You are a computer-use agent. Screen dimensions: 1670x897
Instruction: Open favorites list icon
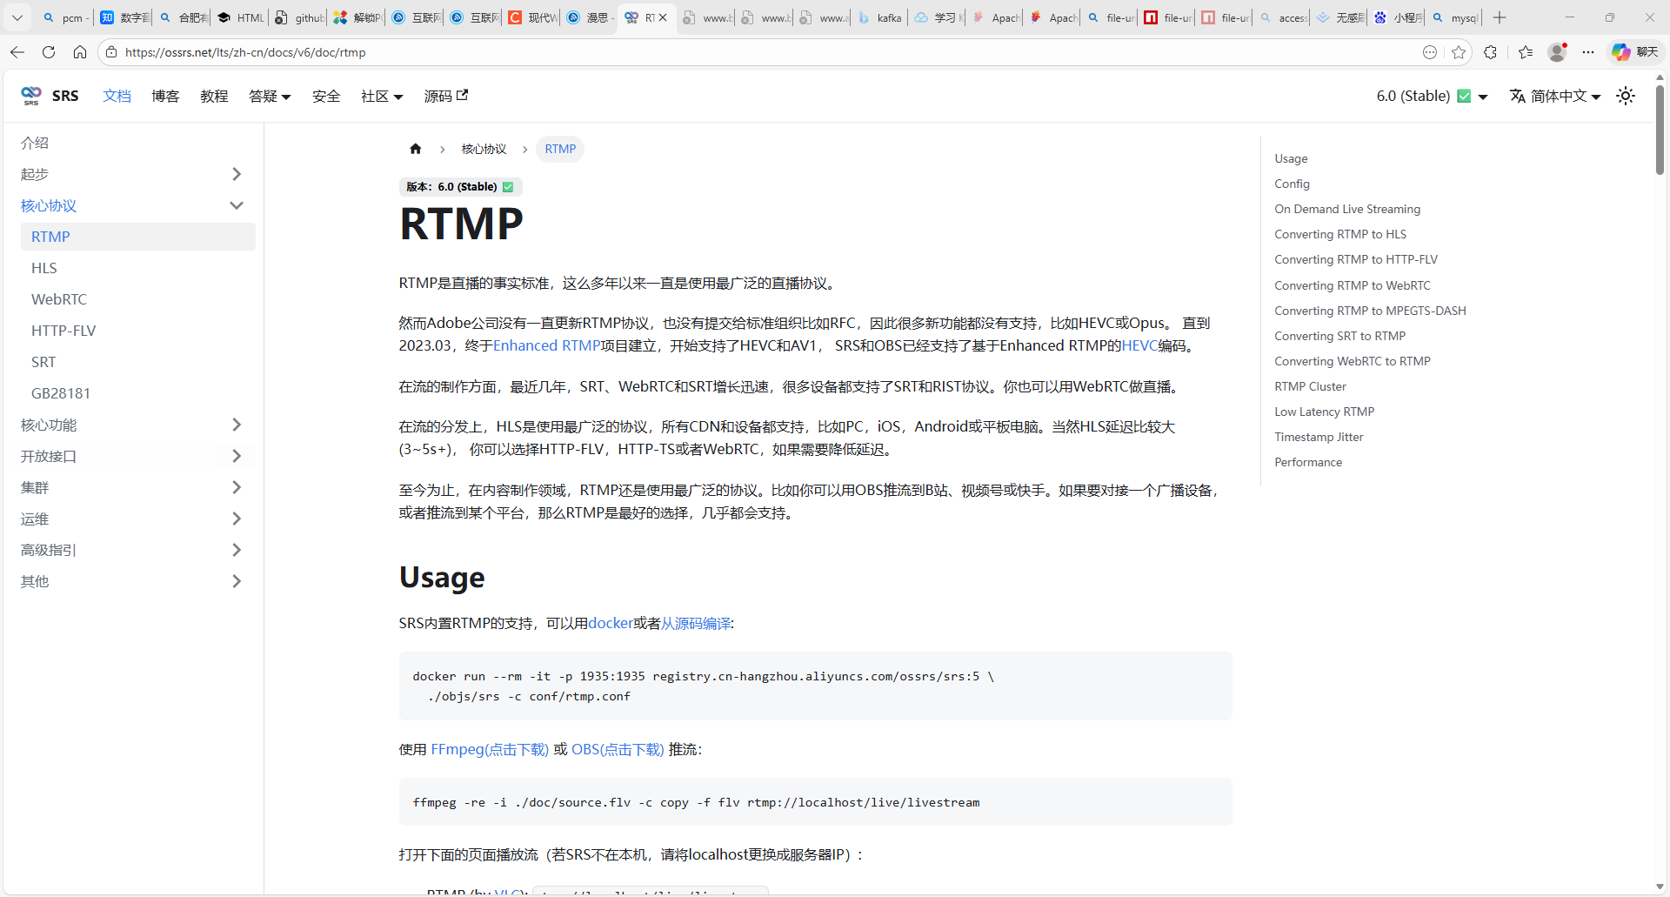[x=1526, y=52]
